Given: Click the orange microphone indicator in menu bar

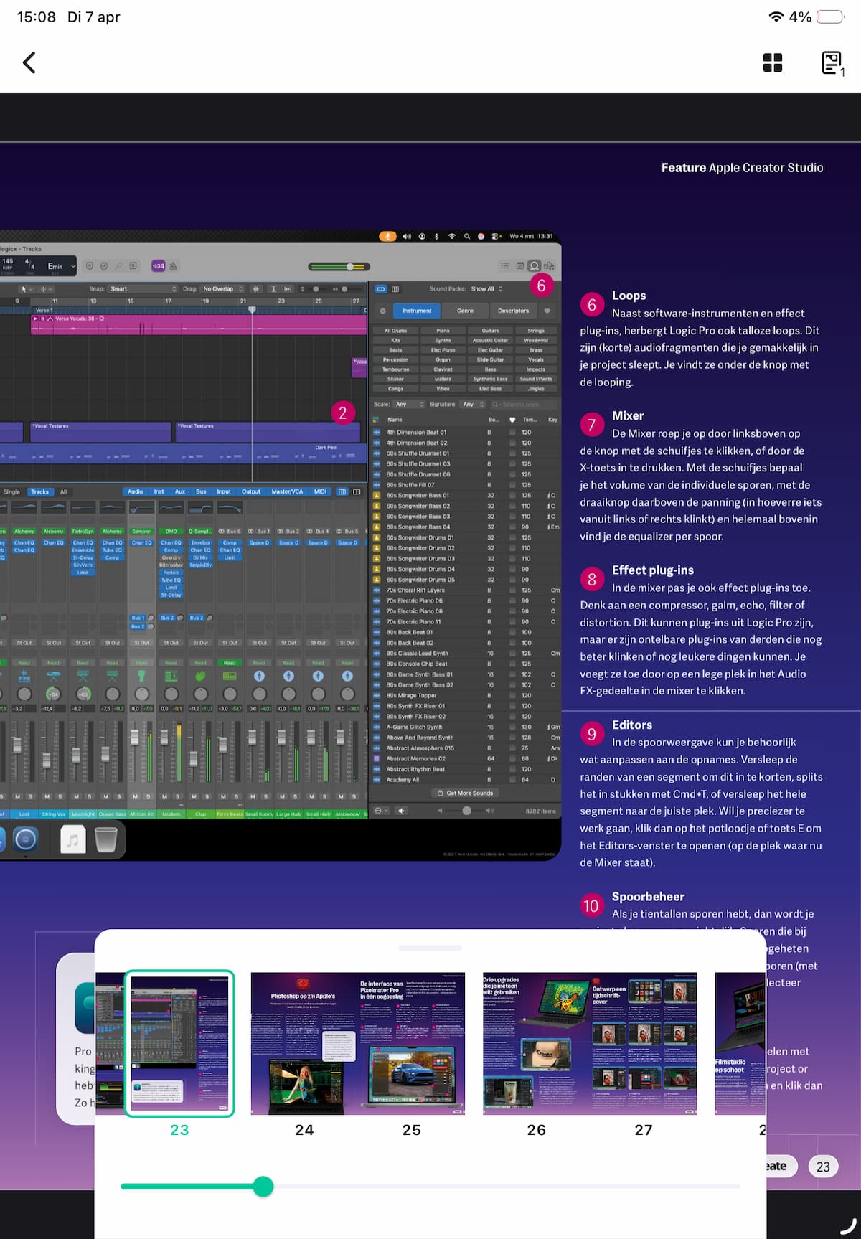Looking at the screenshot, I should pyautogui.click(x=387, y=236).
